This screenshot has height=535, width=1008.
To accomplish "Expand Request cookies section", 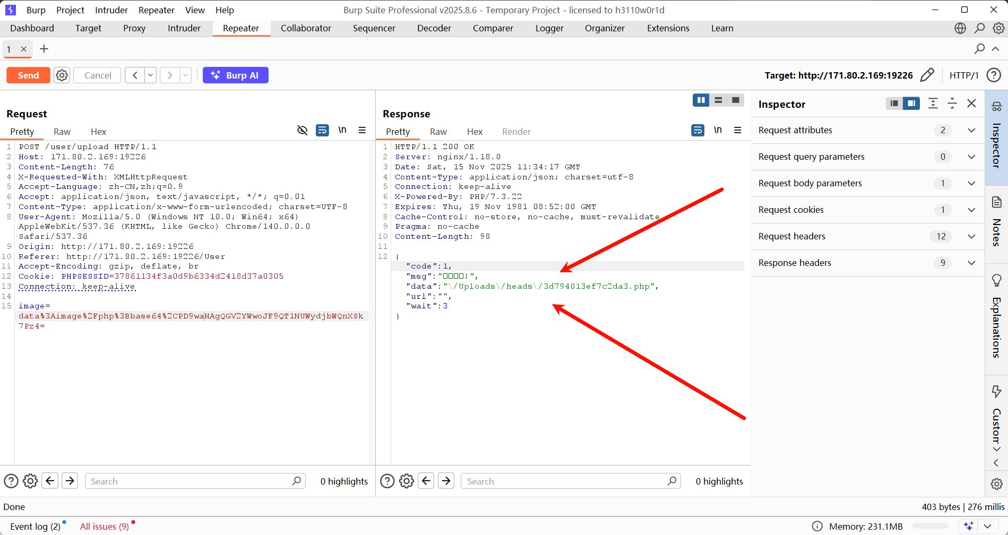I will tap(868, 210).
